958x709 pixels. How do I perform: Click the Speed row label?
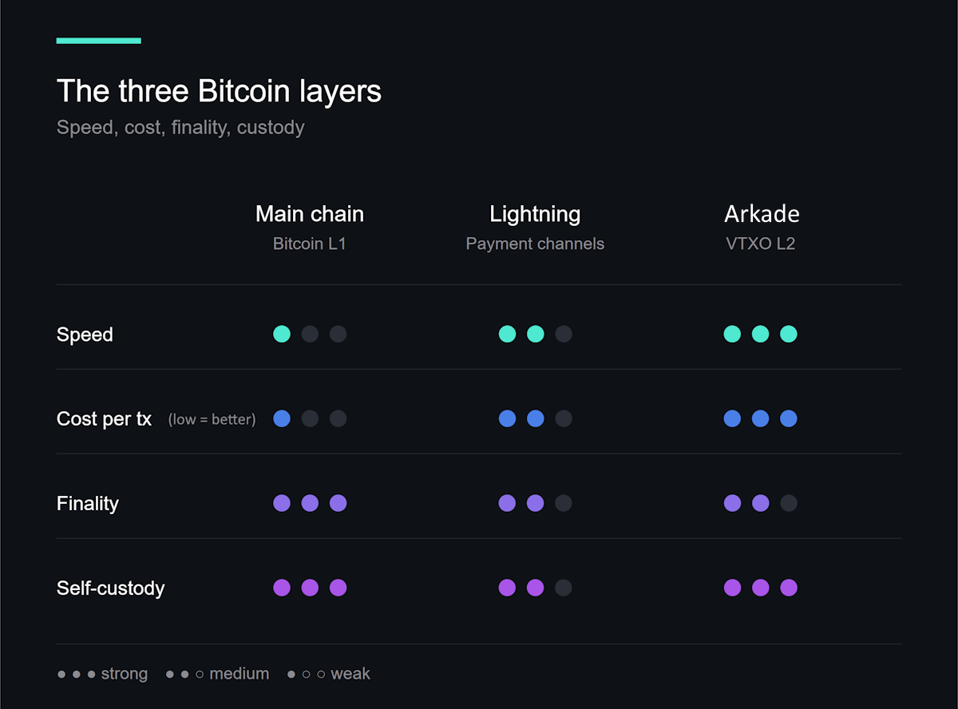point(85,335)
